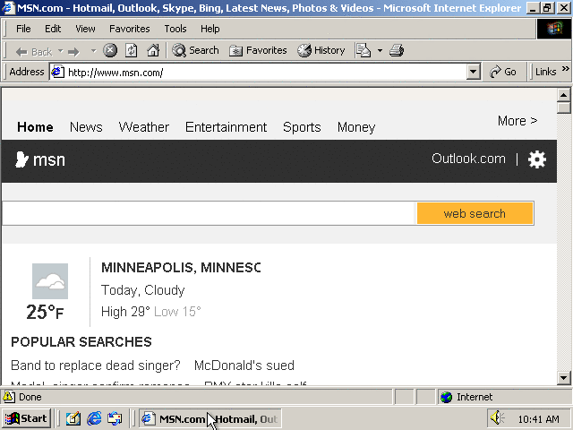Go to the Weather section
The image size is (573, 430).
click(143, 127)
